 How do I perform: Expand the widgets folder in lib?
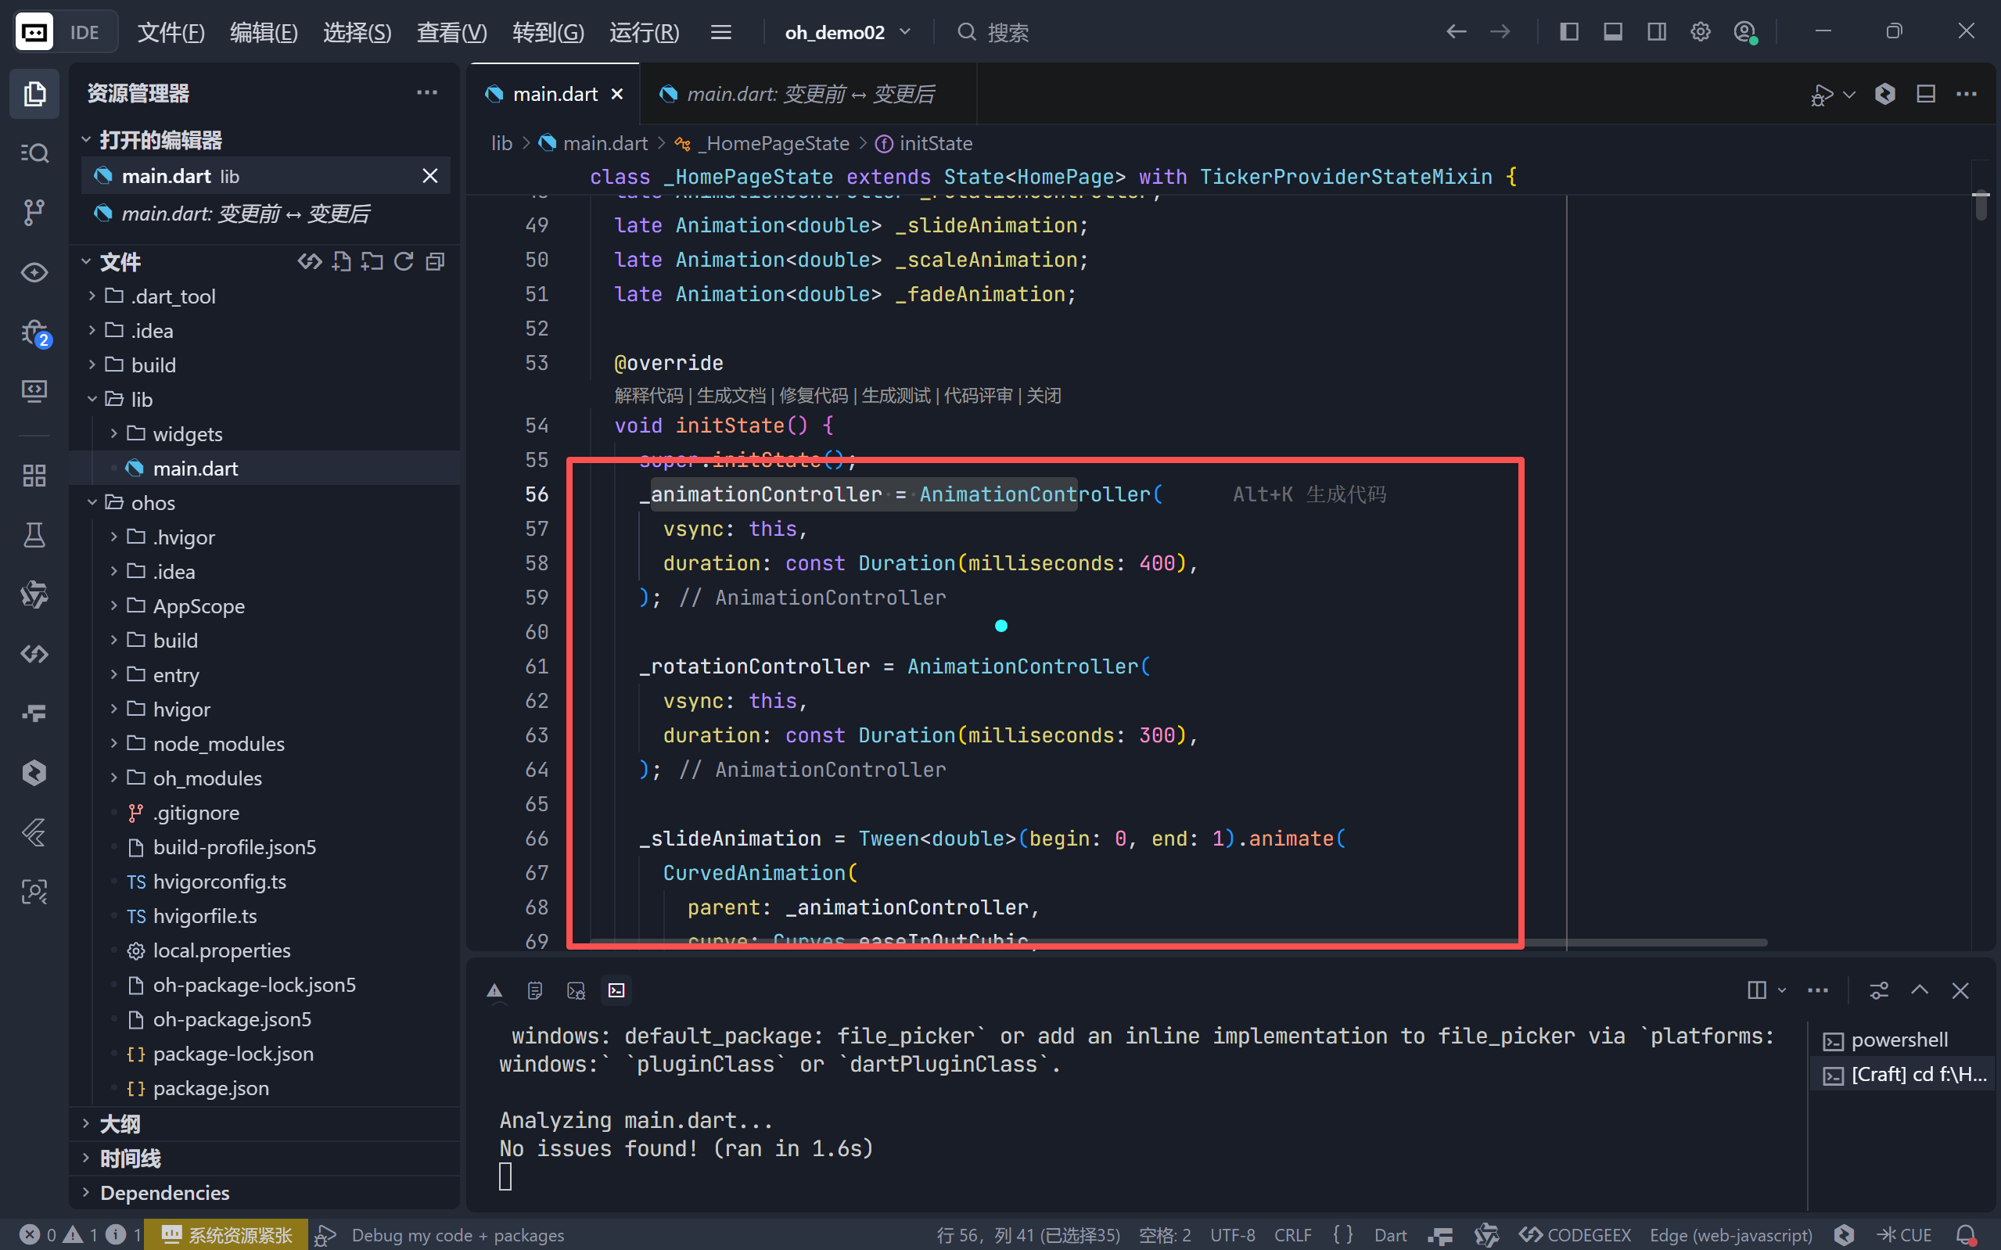(187, 434)
